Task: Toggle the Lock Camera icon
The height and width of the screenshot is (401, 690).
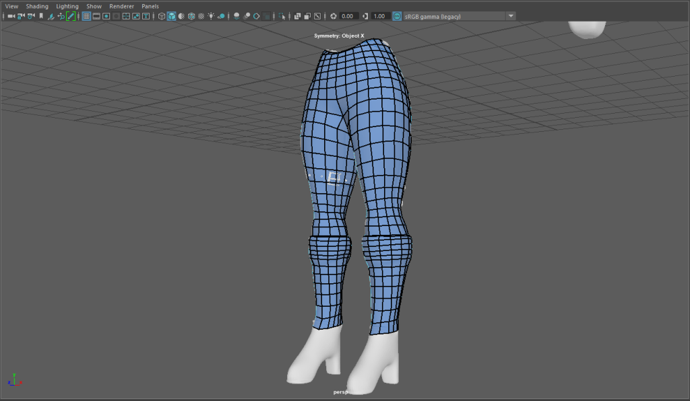Action: 21,16
